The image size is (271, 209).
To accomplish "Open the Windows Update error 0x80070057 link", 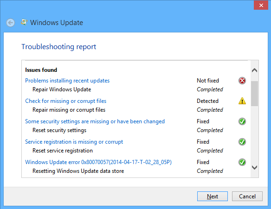I will pos(98,162).
